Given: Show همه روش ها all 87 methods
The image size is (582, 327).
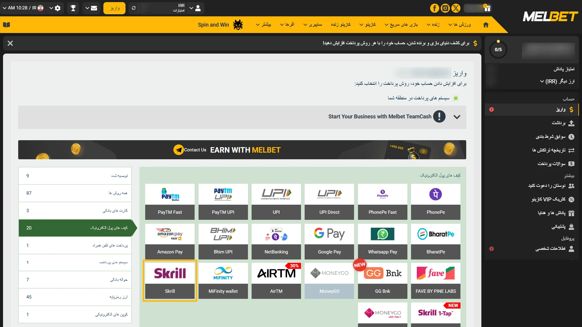Looking at the screenshot, I should click(x=75, y=193).
